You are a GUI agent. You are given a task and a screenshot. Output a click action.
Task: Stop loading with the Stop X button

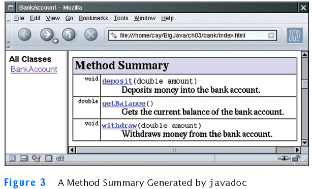click(91, 34)
